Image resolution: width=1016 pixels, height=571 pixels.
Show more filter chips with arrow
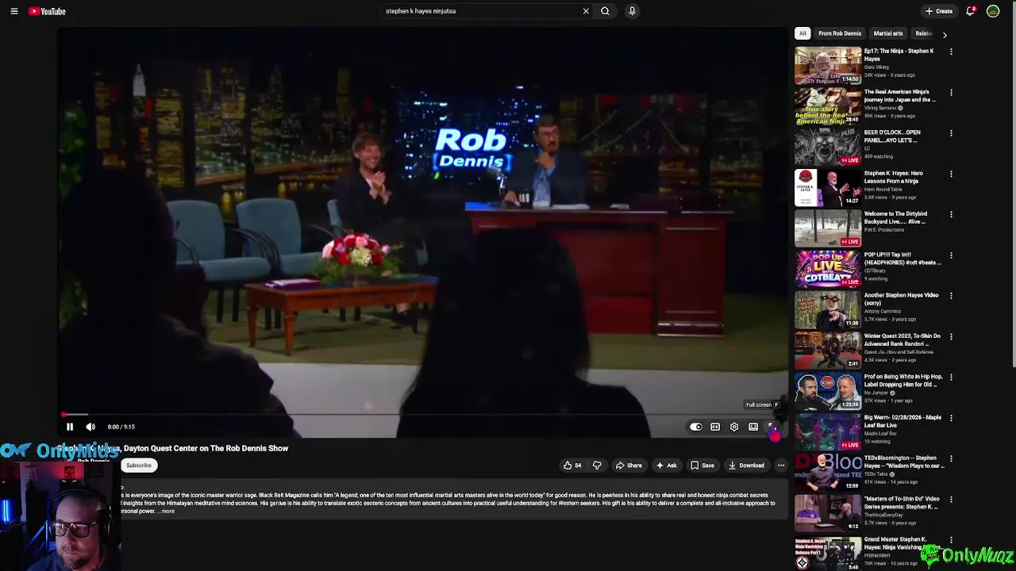pyautogui.click(x=945, y=34)
